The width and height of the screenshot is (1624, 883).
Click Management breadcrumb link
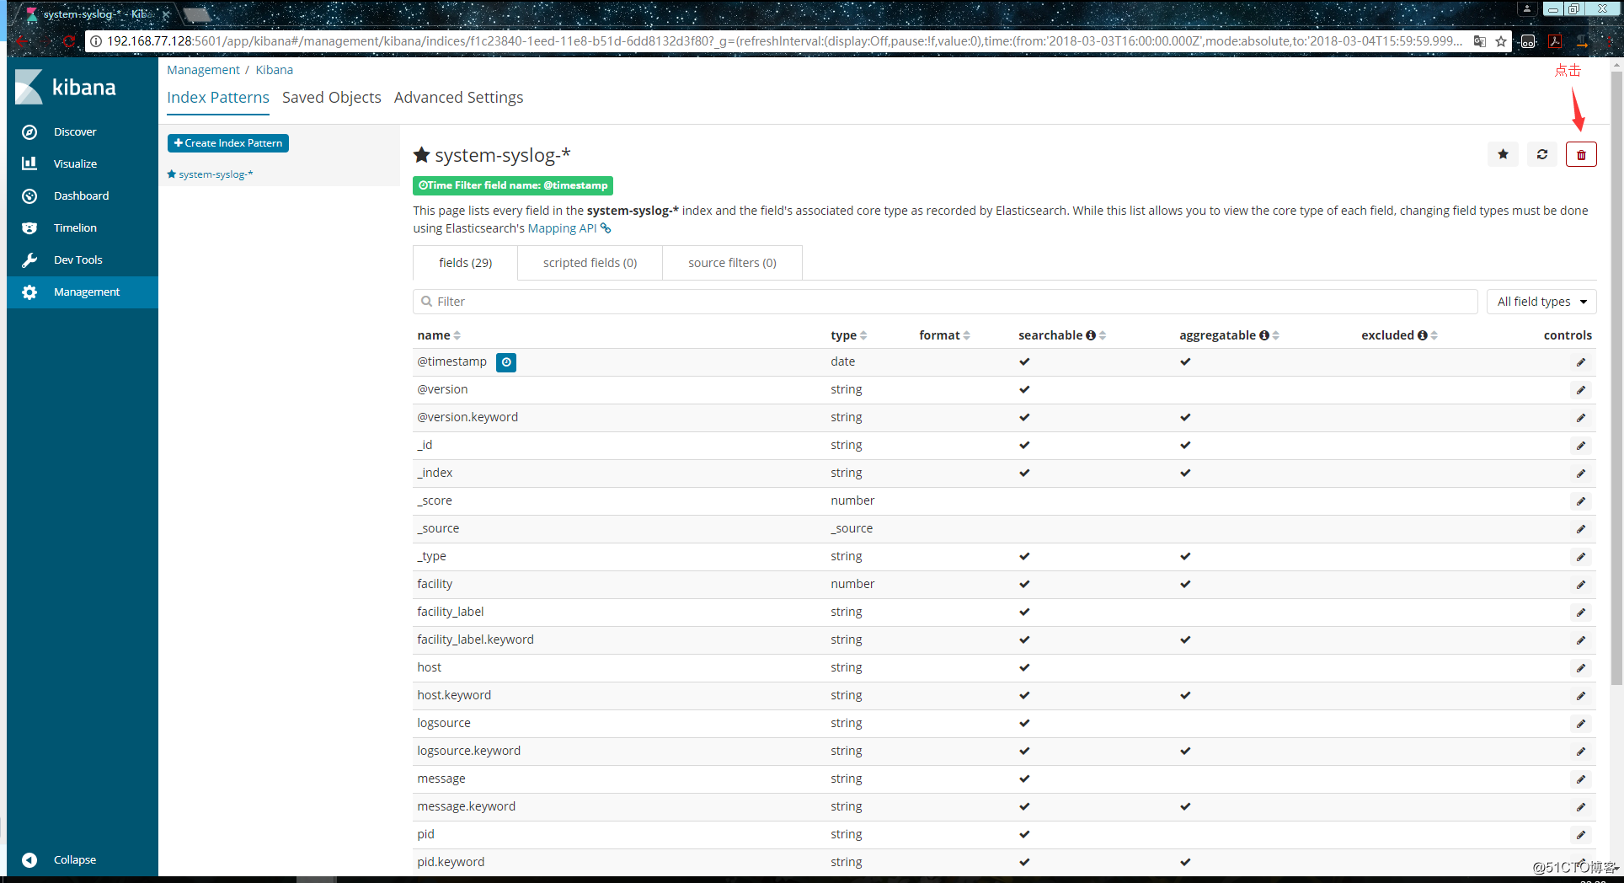(x=203, y=70)
